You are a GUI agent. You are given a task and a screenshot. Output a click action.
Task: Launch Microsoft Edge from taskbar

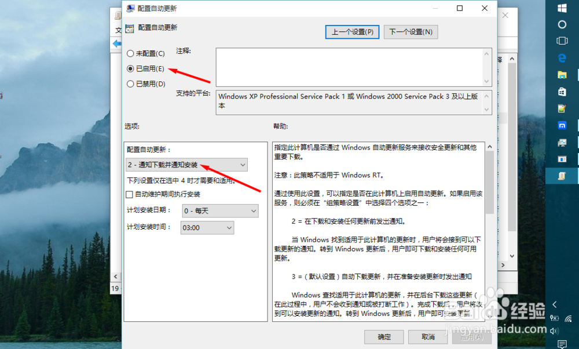(x=562, y=58)
